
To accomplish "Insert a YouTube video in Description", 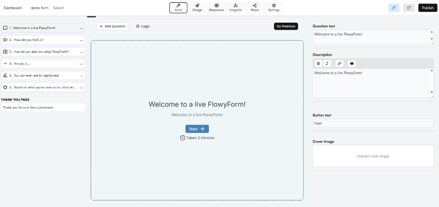I will [352, 64].
